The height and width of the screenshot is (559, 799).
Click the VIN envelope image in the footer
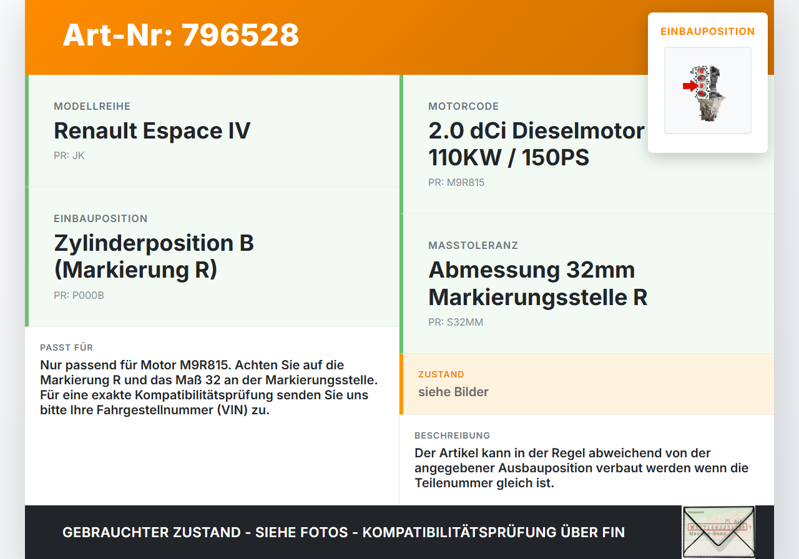pos(718,532)
